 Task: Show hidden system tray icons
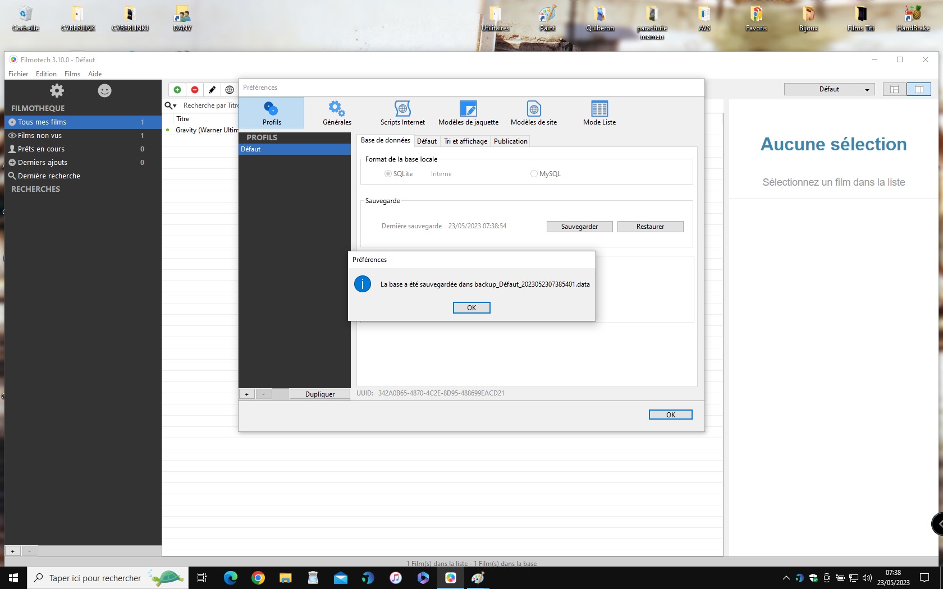pyautogui.click(x=786, y=578)
